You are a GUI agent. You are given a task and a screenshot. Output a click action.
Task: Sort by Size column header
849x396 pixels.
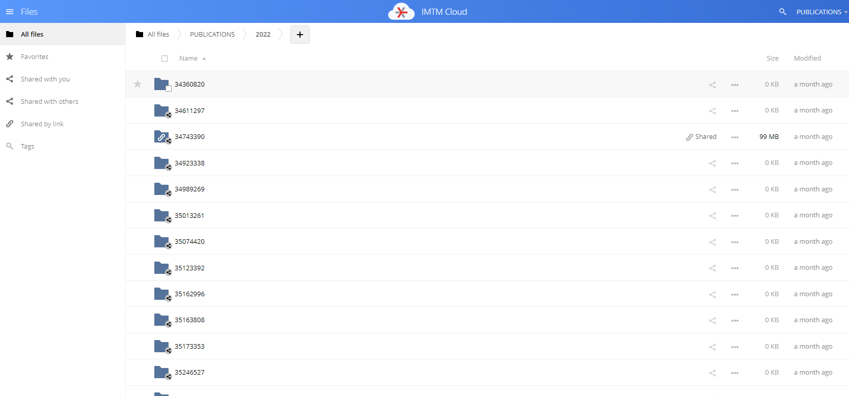(x=772, y=59)
